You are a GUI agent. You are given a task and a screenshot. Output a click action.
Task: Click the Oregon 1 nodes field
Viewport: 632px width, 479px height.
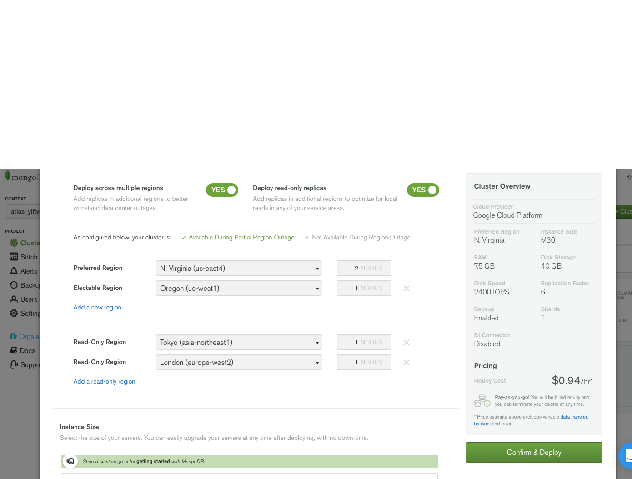[x=364, y=288]
